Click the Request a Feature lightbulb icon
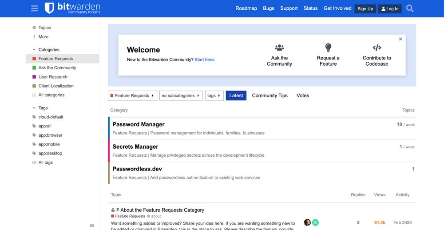Viewport: 444px width, 230px height. [x=328, y=47]
